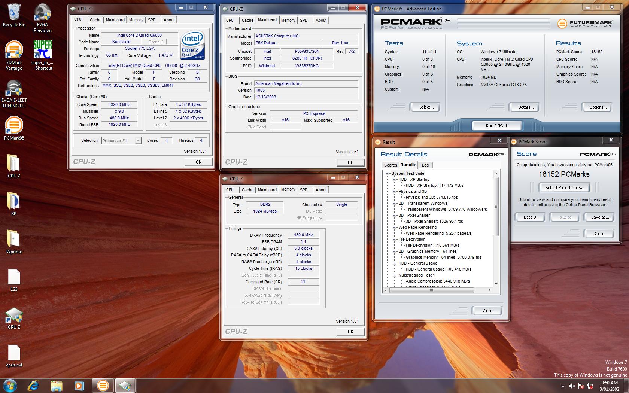The image size is (629, 393).
Task: Launch 3DMark Vantage desktop icon
Action: (14, 55)
